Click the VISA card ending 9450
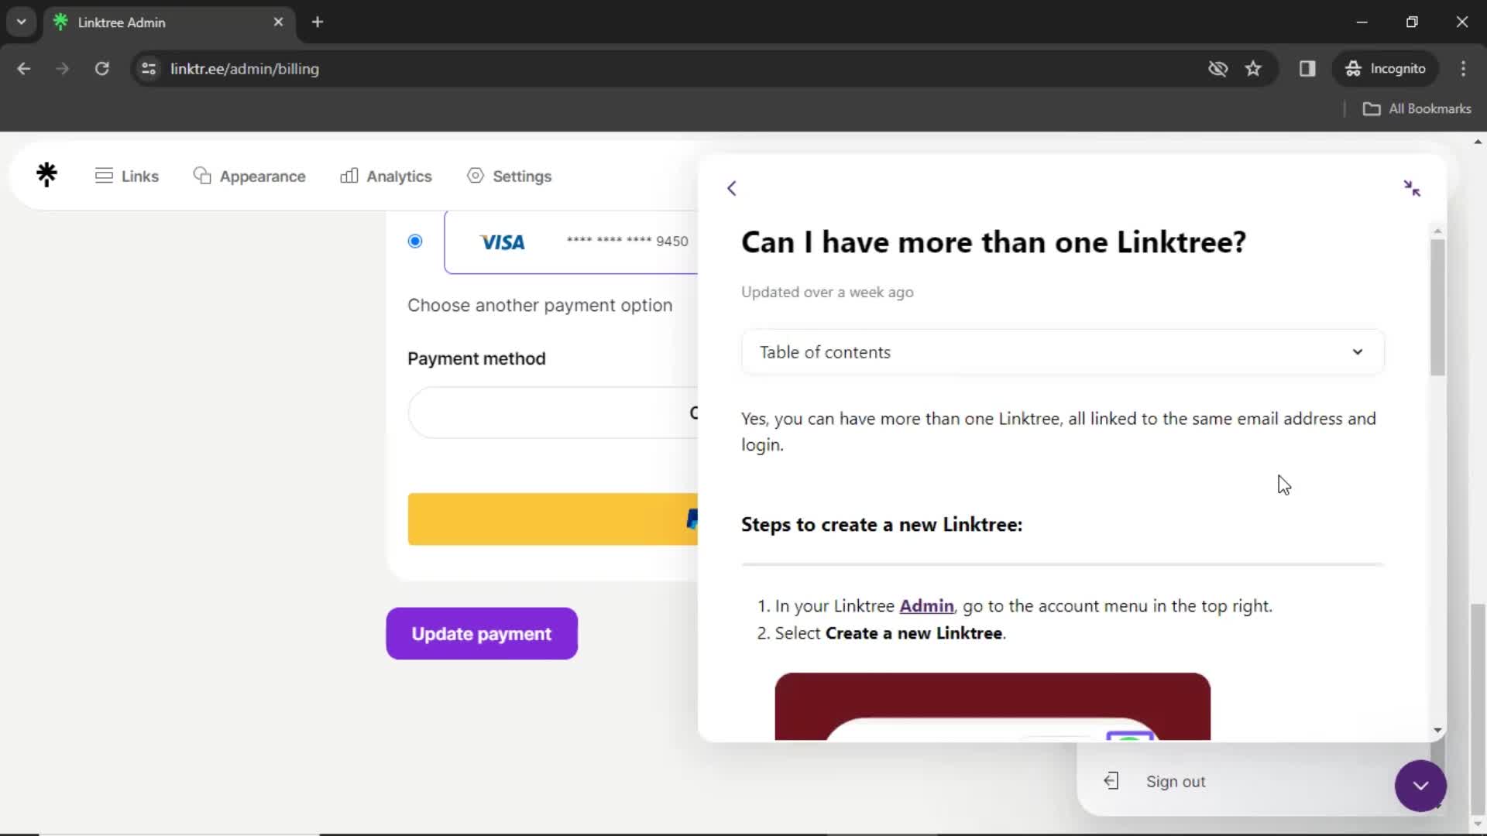The image size is (1487, 836). [572, 242]
